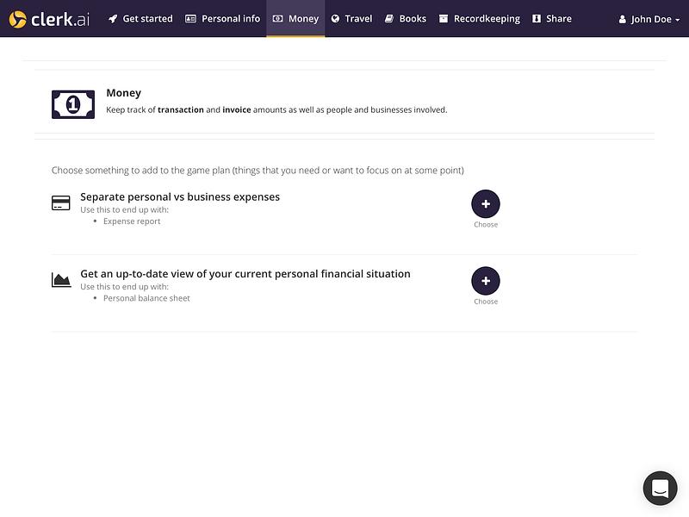Click the dollar bill Money icon

[73, 104]
